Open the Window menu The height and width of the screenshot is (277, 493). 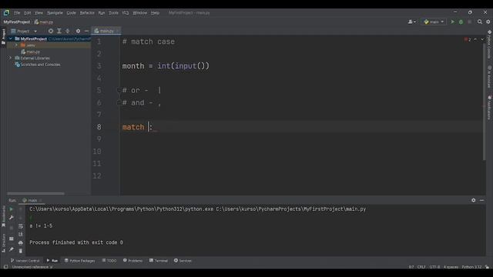click(140, 13)
